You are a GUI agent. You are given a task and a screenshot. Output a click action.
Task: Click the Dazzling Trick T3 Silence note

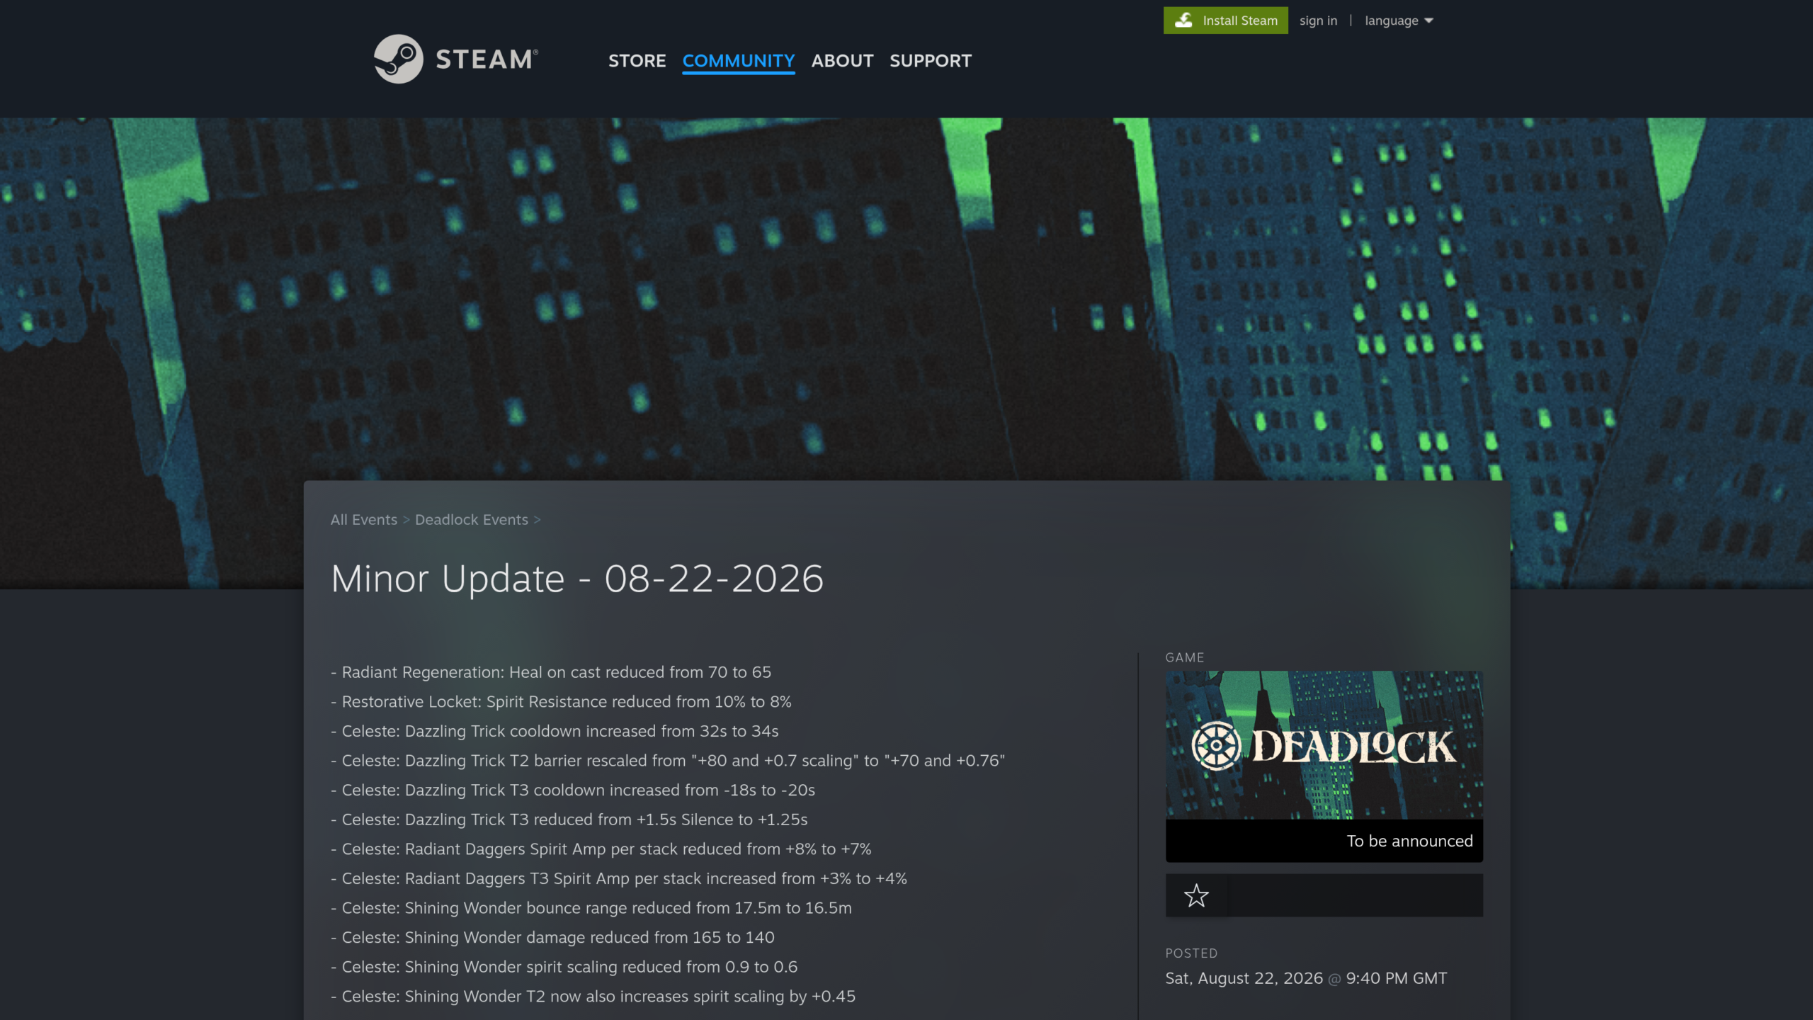tap(569, 820)
